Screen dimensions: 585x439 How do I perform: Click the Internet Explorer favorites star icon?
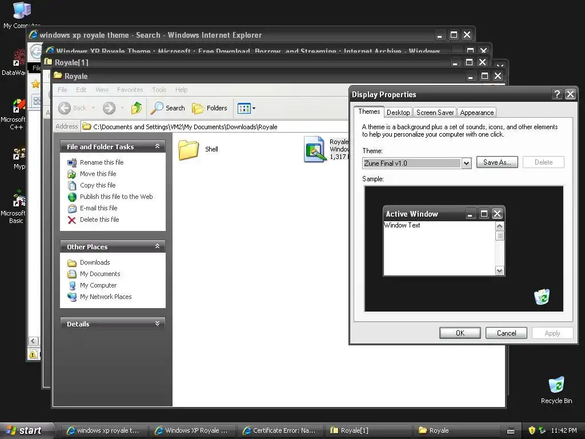pyautogui.click(x=35, y=83)
